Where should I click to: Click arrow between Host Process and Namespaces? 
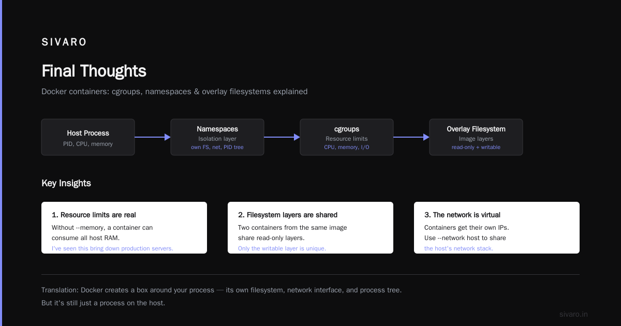tap(153, 137)
